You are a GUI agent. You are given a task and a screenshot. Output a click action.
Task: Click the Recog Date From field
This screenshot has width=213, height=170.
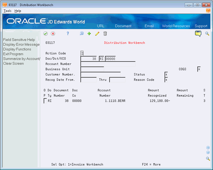[89, 80]
